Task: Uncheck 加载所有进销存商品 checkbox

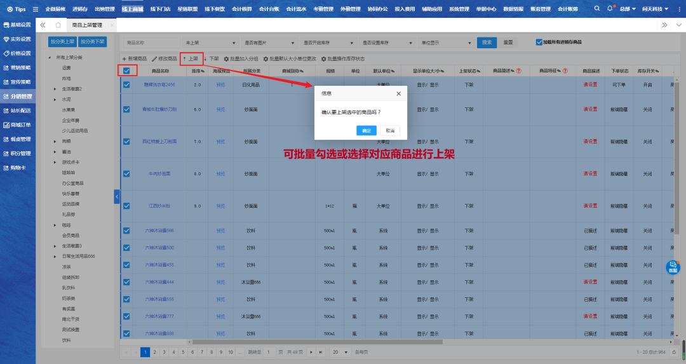Action: (539, 43)
